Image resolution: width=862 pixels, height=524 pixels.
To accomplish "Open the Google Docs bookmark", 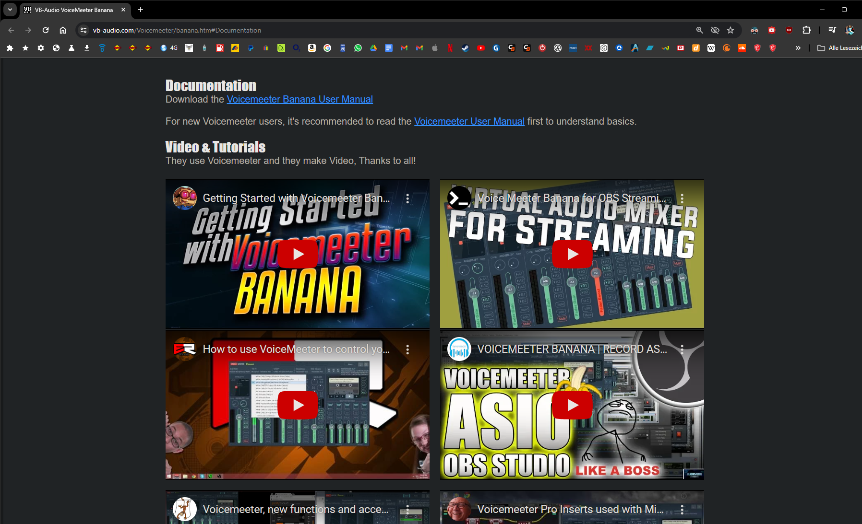I will coord(389,48).
